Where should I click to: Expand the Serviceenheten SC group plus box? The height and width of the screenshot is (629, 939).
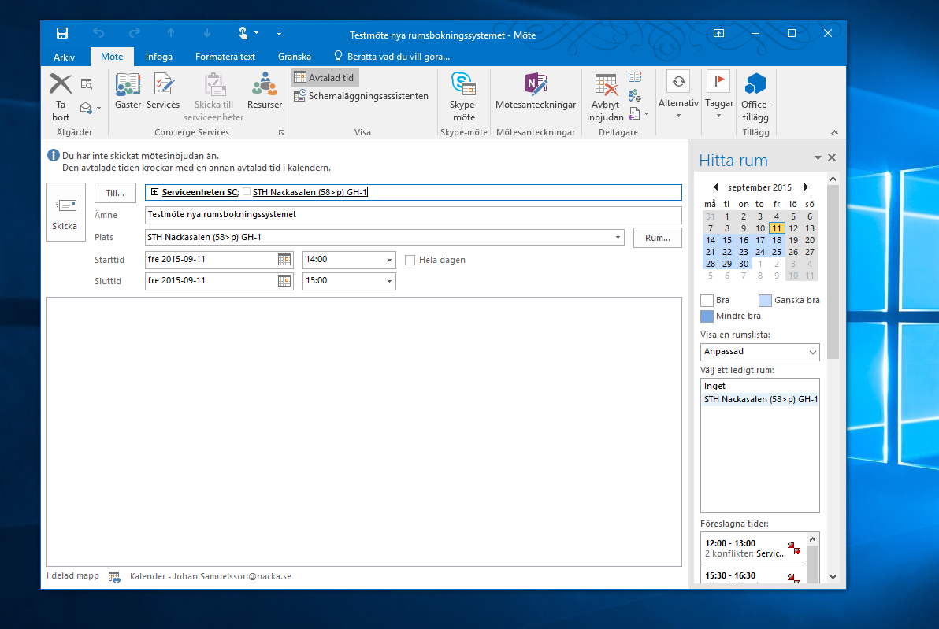[154, 192]
